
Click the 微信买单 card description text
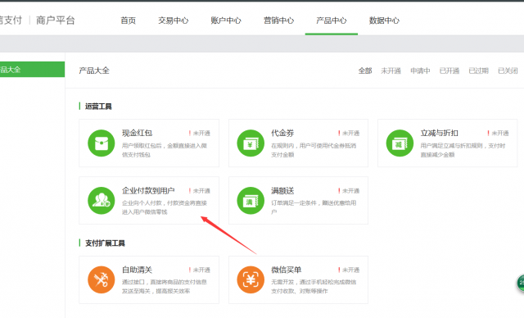tap(314, 287)
